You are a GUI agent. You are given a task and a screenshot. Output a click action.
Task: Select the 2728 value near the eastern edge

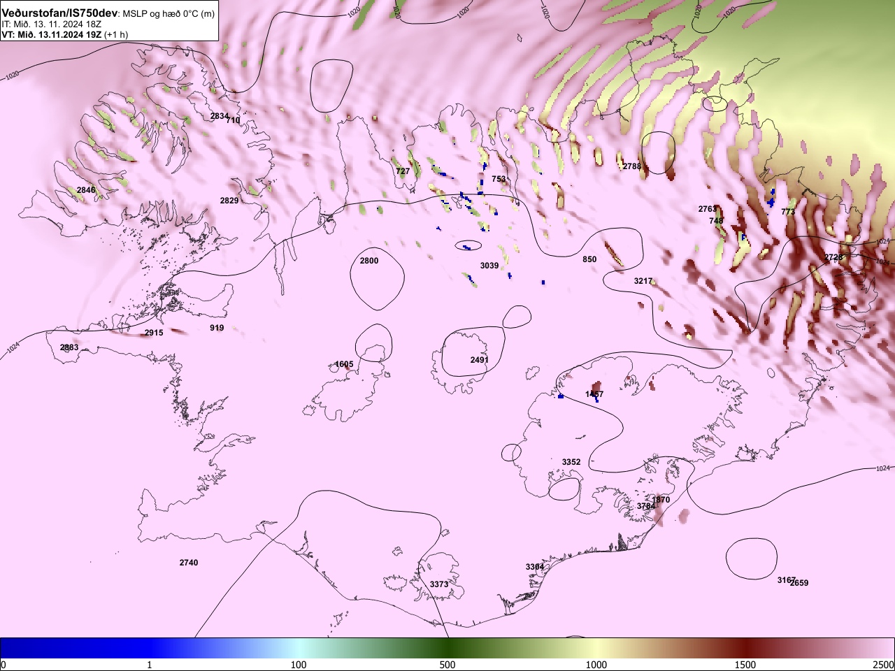point(833,258)
